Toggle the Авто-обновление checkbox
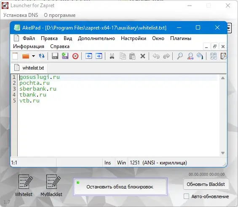 [x=186, y=196]
